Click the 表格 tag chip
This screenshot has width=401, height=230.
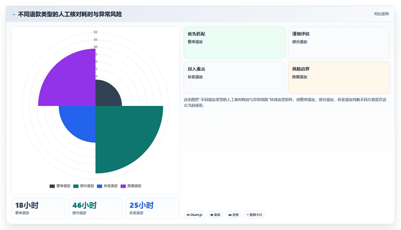click(215, 215)
